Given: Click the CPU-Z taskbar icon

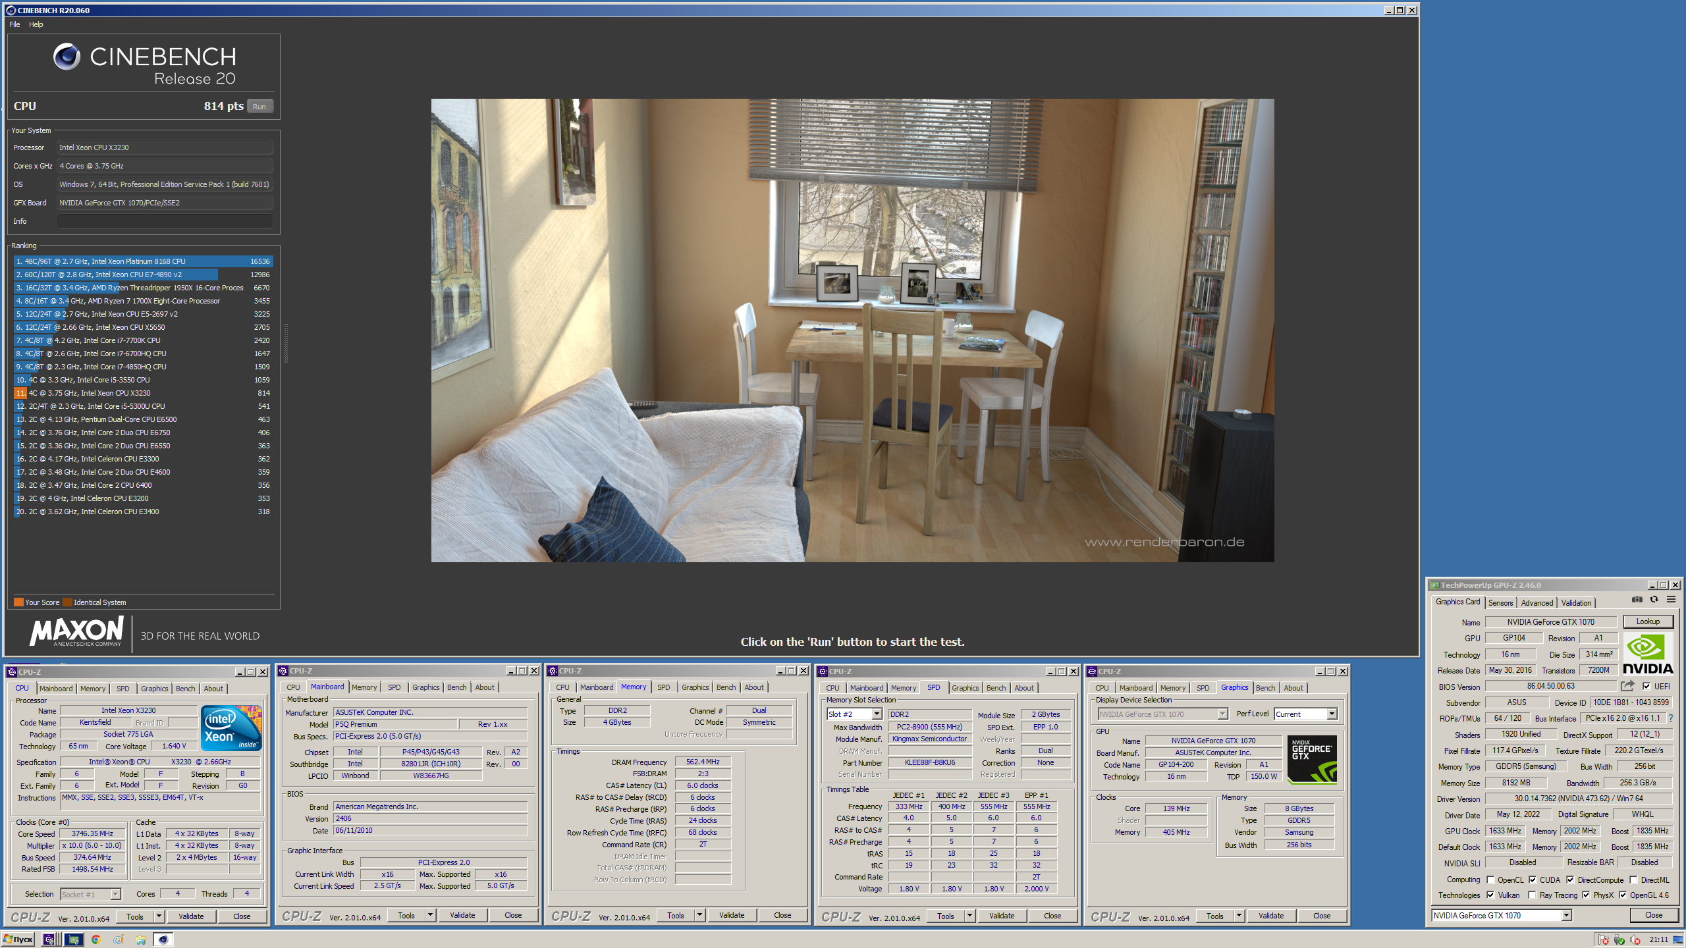Looking at the screenshot, I should coord(49,939).
